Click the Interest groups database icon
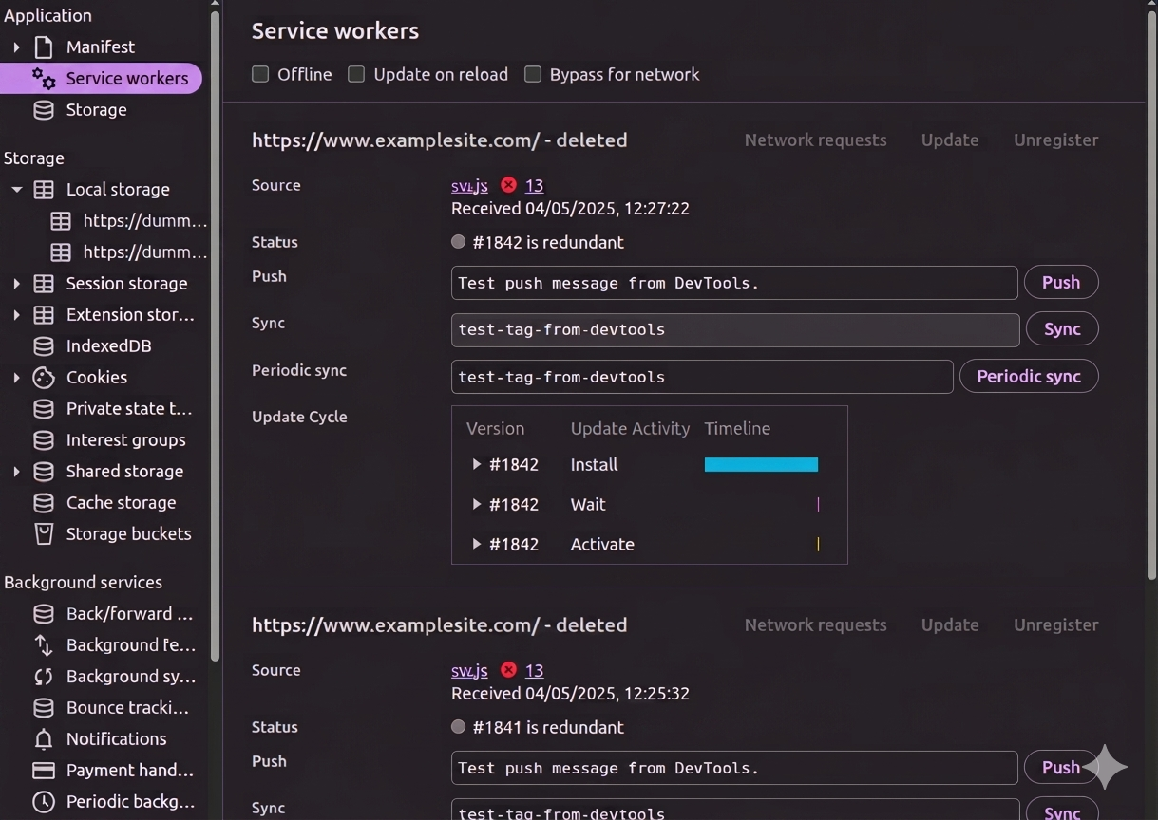This screenshot has width=1158, height=820. pyautogui.click(x=44, y=439)
